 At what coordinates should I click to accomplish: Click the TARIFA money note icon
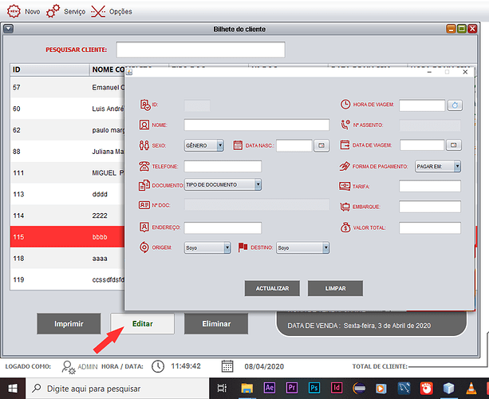point(345,186)
